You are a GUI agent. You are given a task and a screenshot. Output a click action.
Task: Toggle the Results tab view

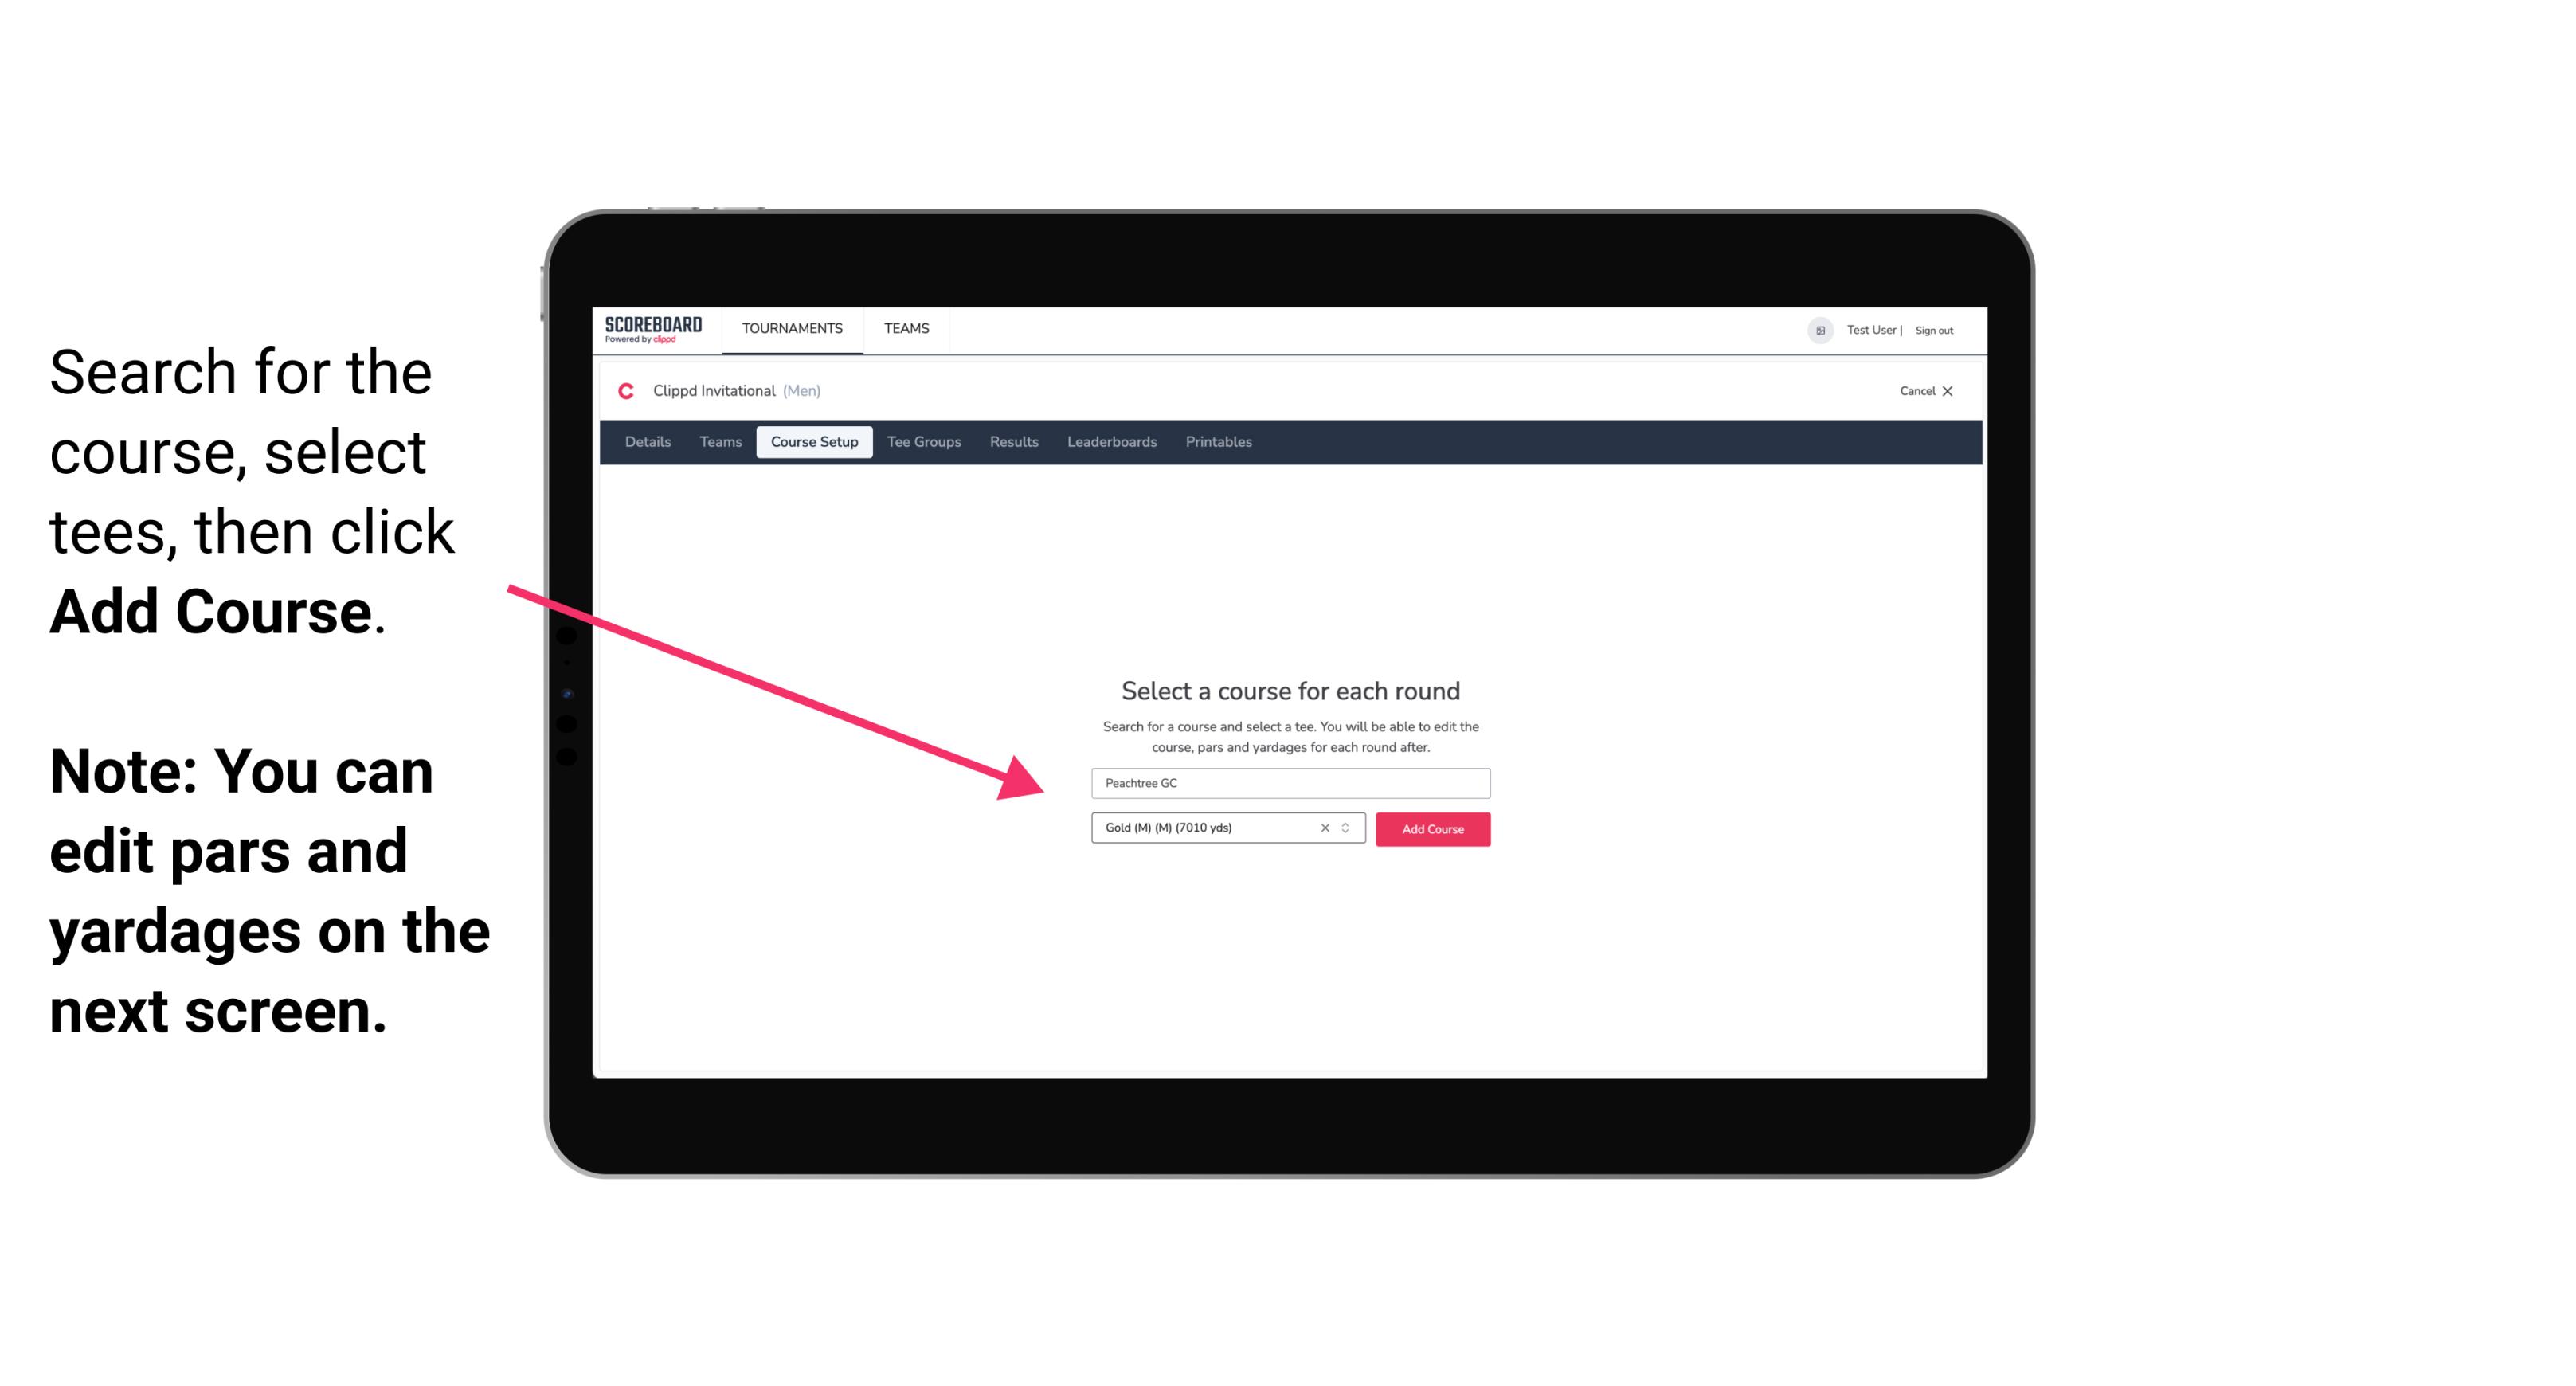[x=1015, y=442]
